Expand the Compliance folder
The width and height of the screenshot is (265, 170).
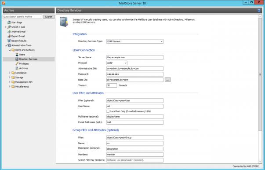[x=10, y=73]
